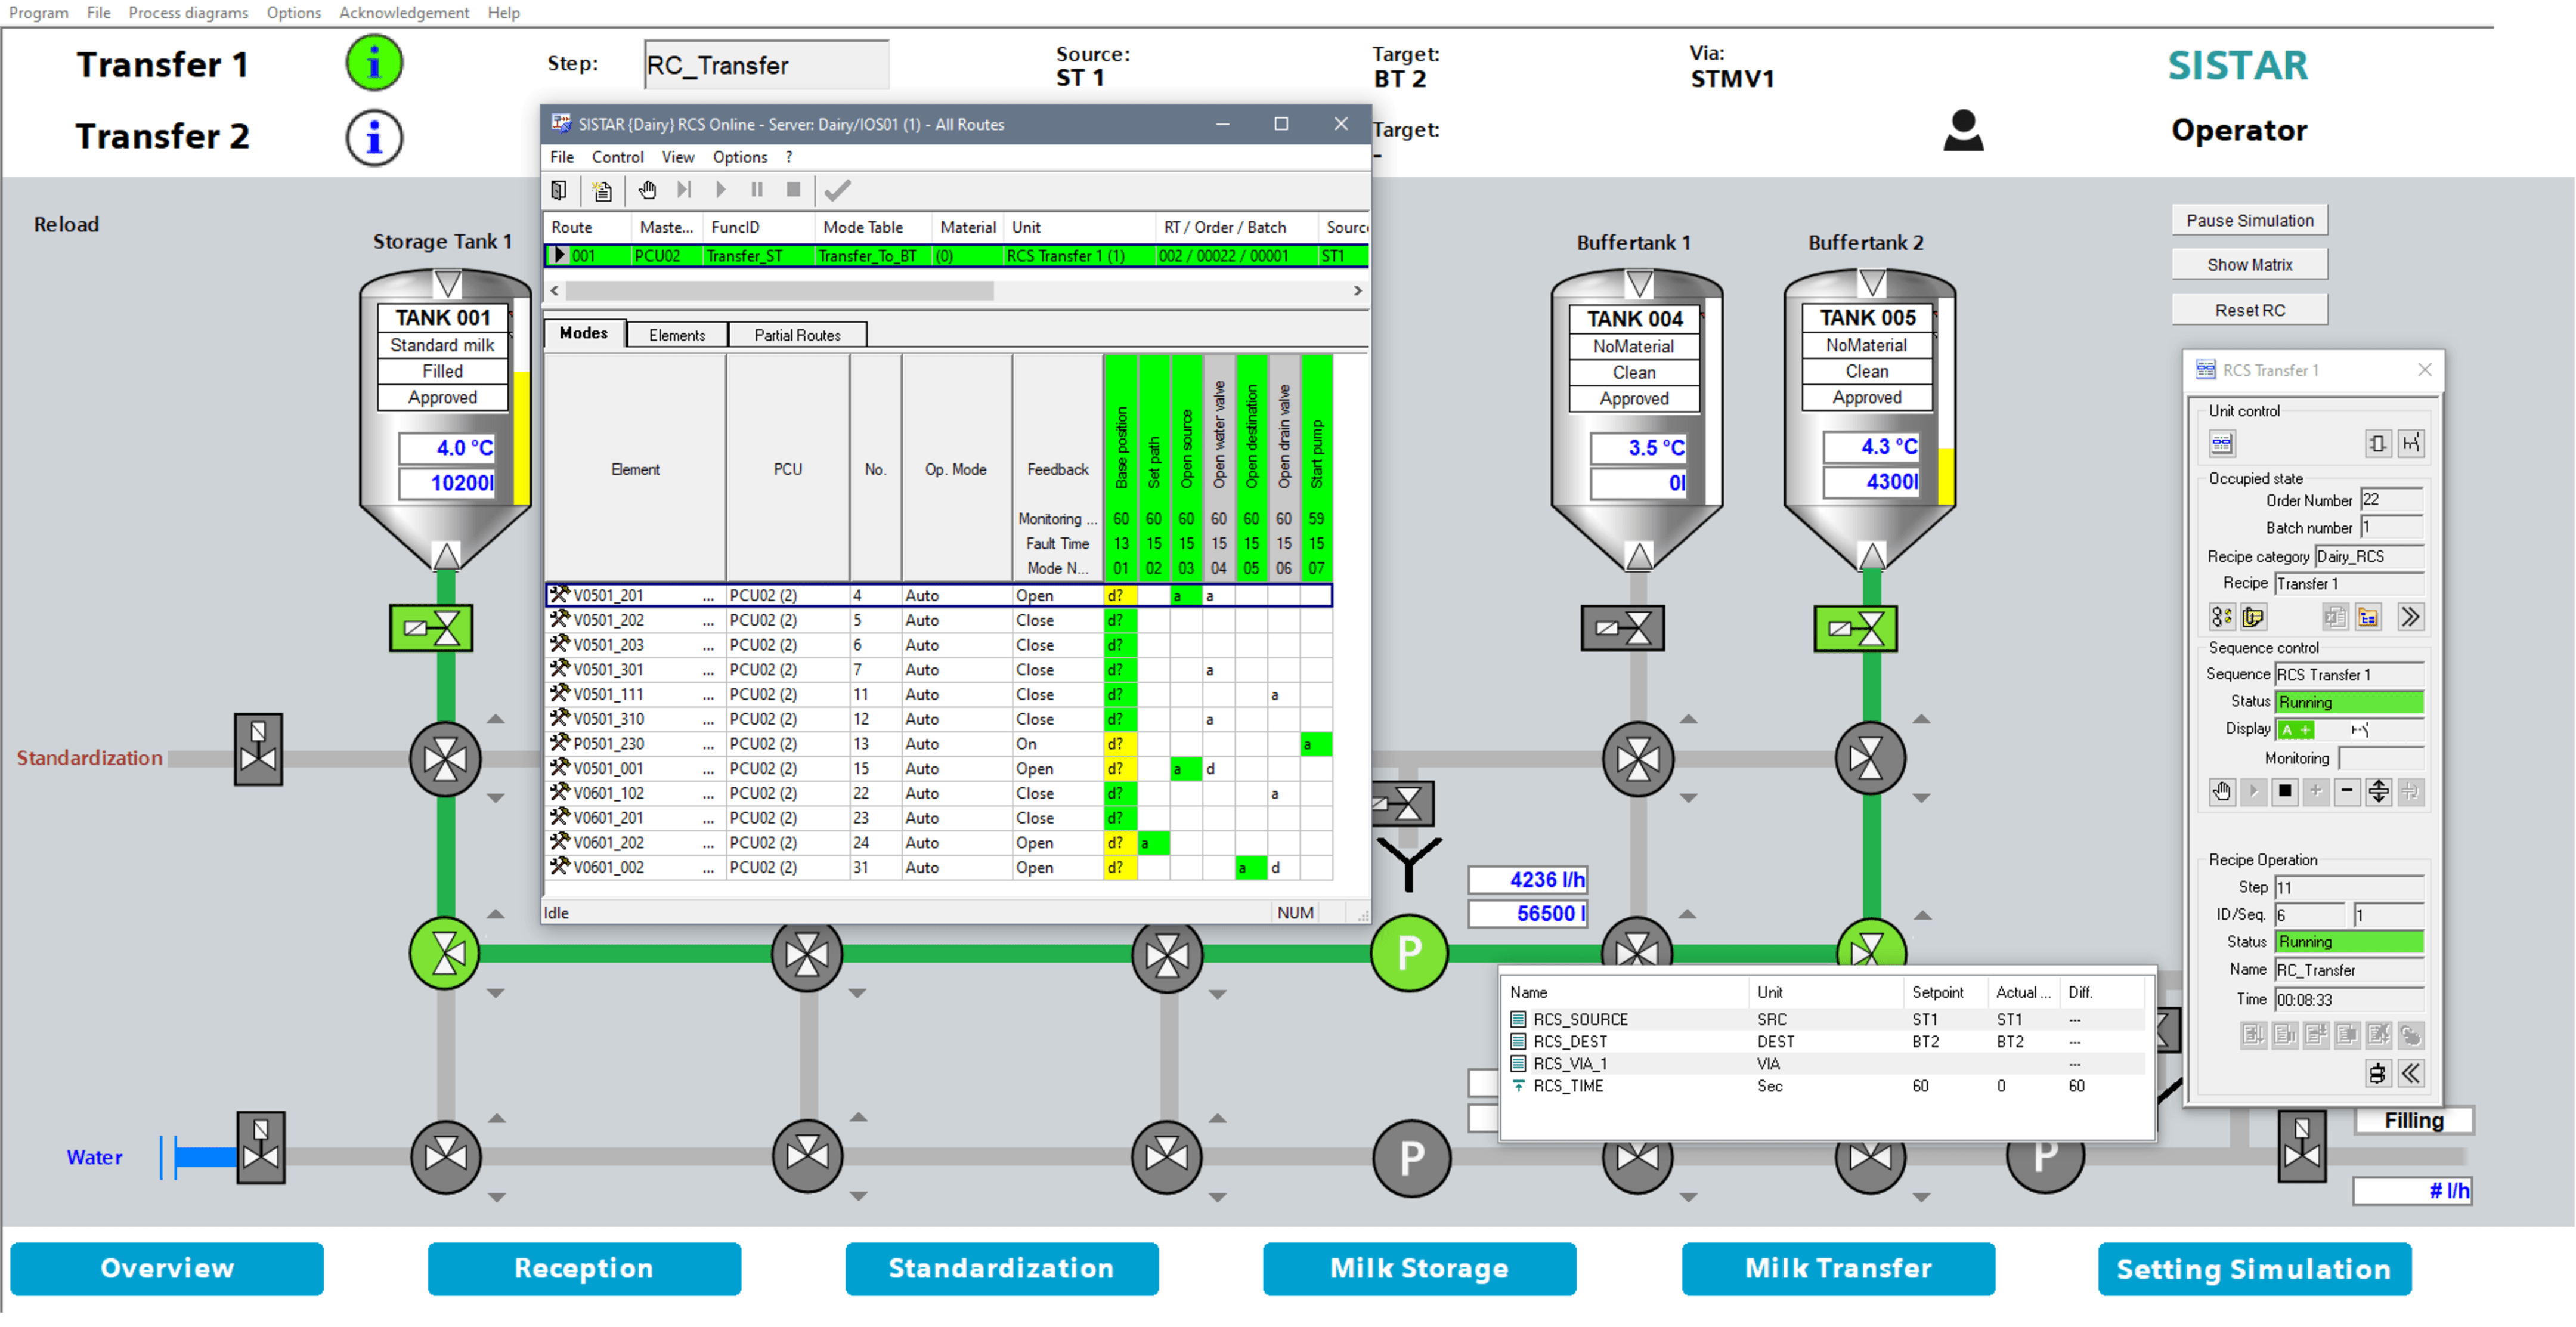This screenshot has width=2576, height=1327.
Task: Collapse Recipe Operation section with << button
Action: pyautogui.click(x=2411, y=1074)
